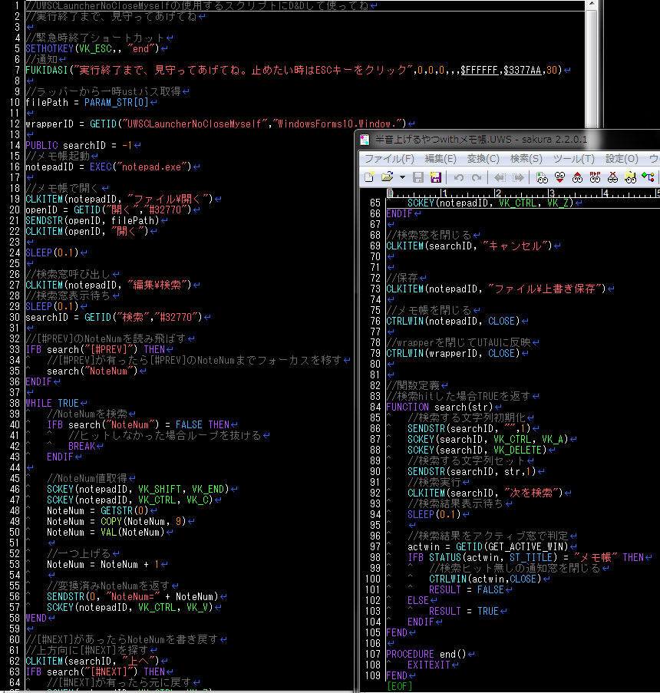This screenshot has width=660, height=693.
Task: Click 'GETSTR(0)' on line 48
Action: tap(124, 510)
